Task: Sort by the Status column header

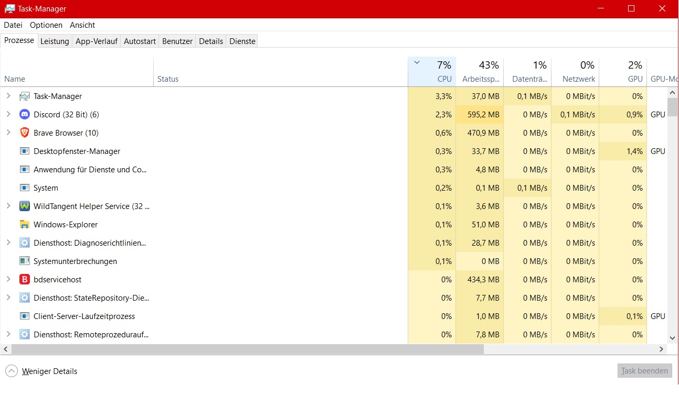Action: (281, 72)
